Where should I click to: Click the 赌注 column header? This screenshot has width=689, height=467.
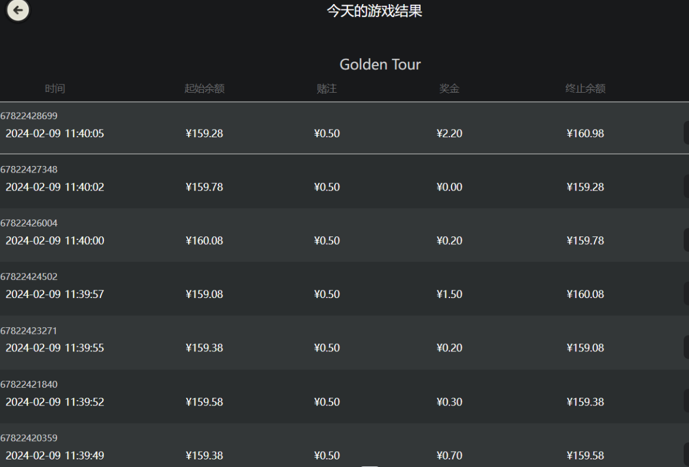tap(327, 89)
